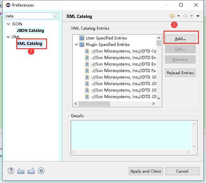
Task: Click the forward navigation arrow icon
Action: pyautogui.click(x=185, y=16)
